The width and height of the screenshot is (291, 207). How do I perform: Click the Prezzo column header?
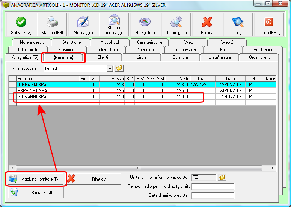point(112,79)
